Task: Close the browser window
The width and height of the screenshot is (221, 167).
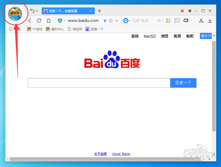Action: [210, 11]
